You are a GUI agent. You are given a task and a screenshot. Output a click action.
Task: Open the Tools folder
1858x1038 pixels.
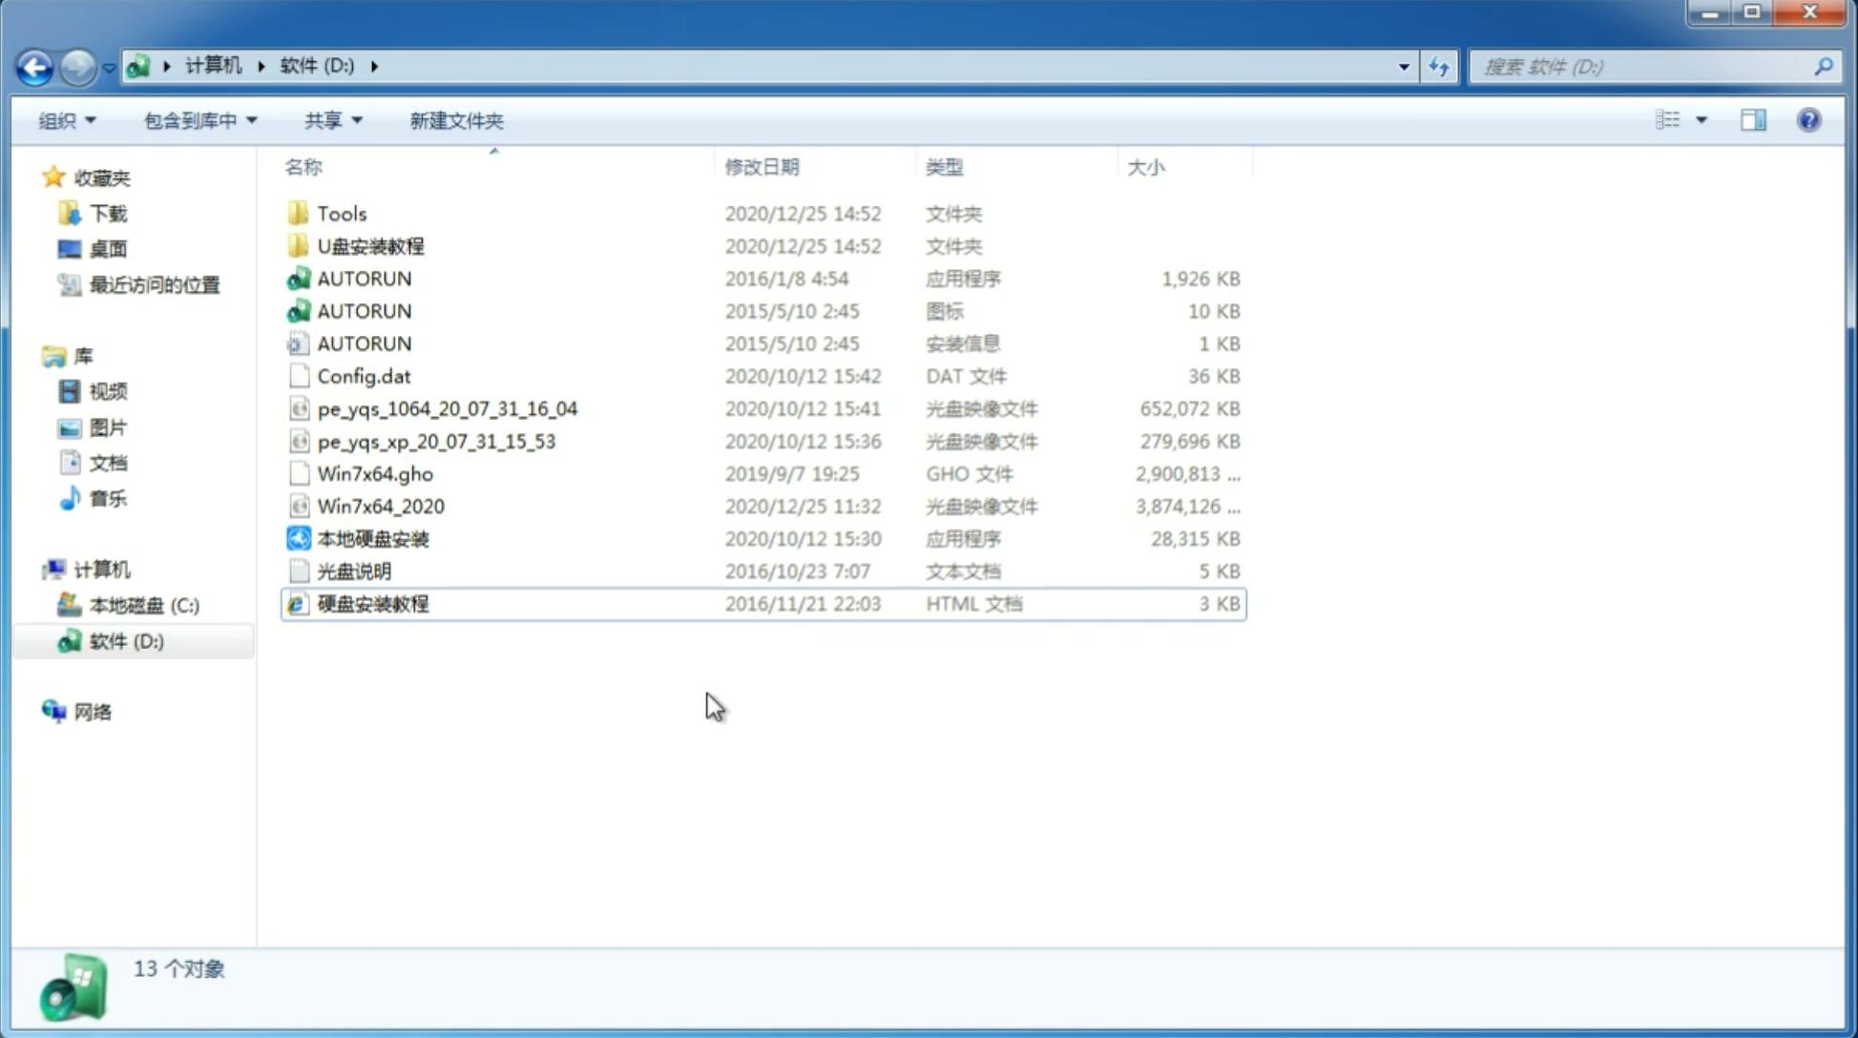(x=340, y=213)
